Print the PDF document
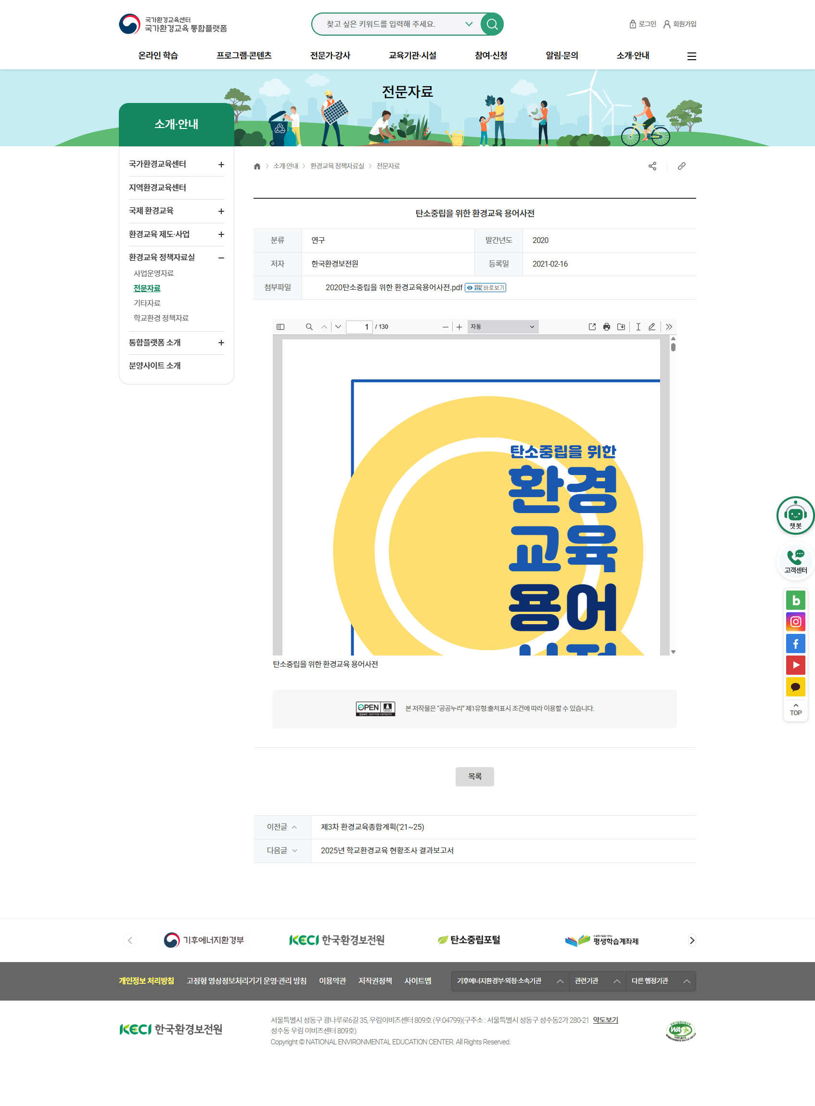Screen dimensions: 815x1106 (x=606, y=327)
